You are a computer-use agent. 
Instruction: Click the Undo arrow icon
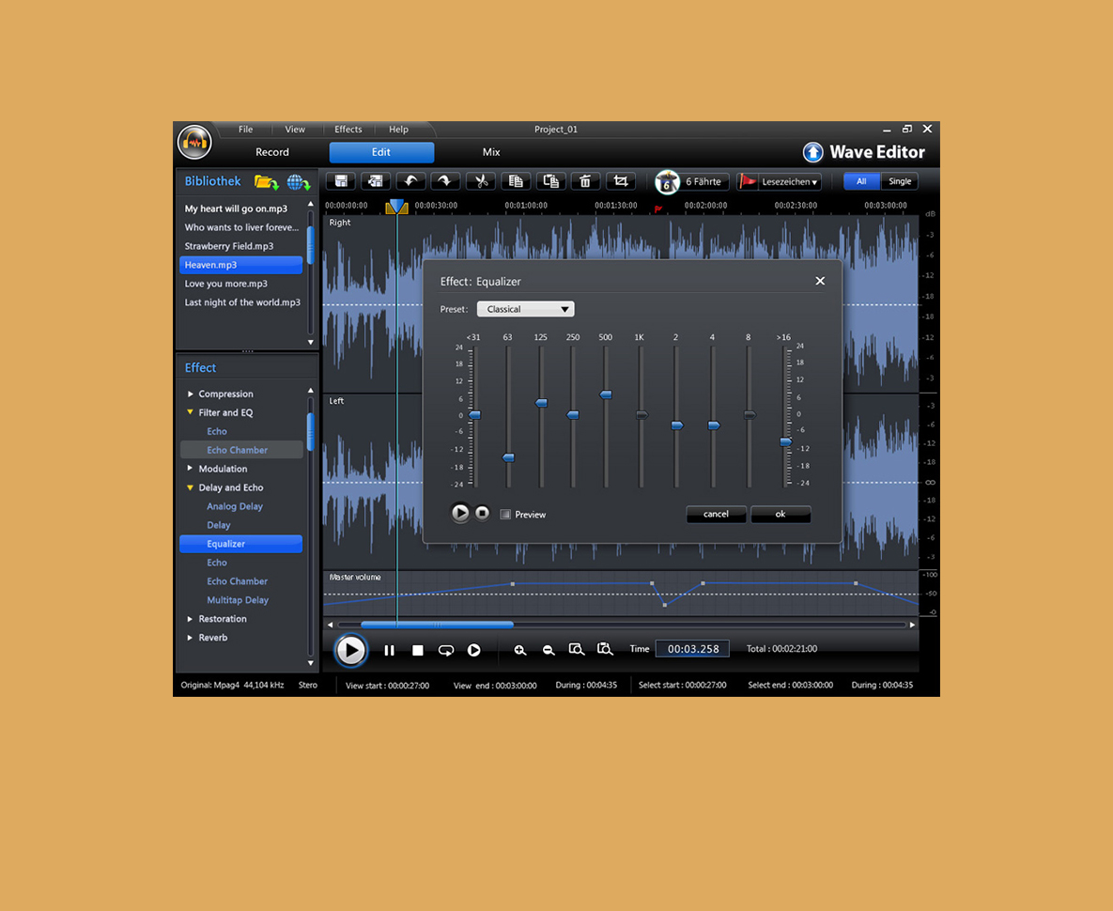(410, 181)
